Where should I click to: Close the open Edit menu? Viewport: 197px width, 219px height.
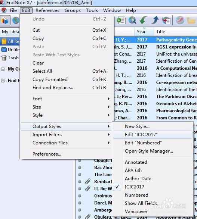[x=26, y=10]
